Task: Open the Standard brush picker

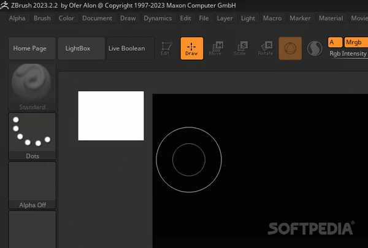Action: [x=32, y=87]
